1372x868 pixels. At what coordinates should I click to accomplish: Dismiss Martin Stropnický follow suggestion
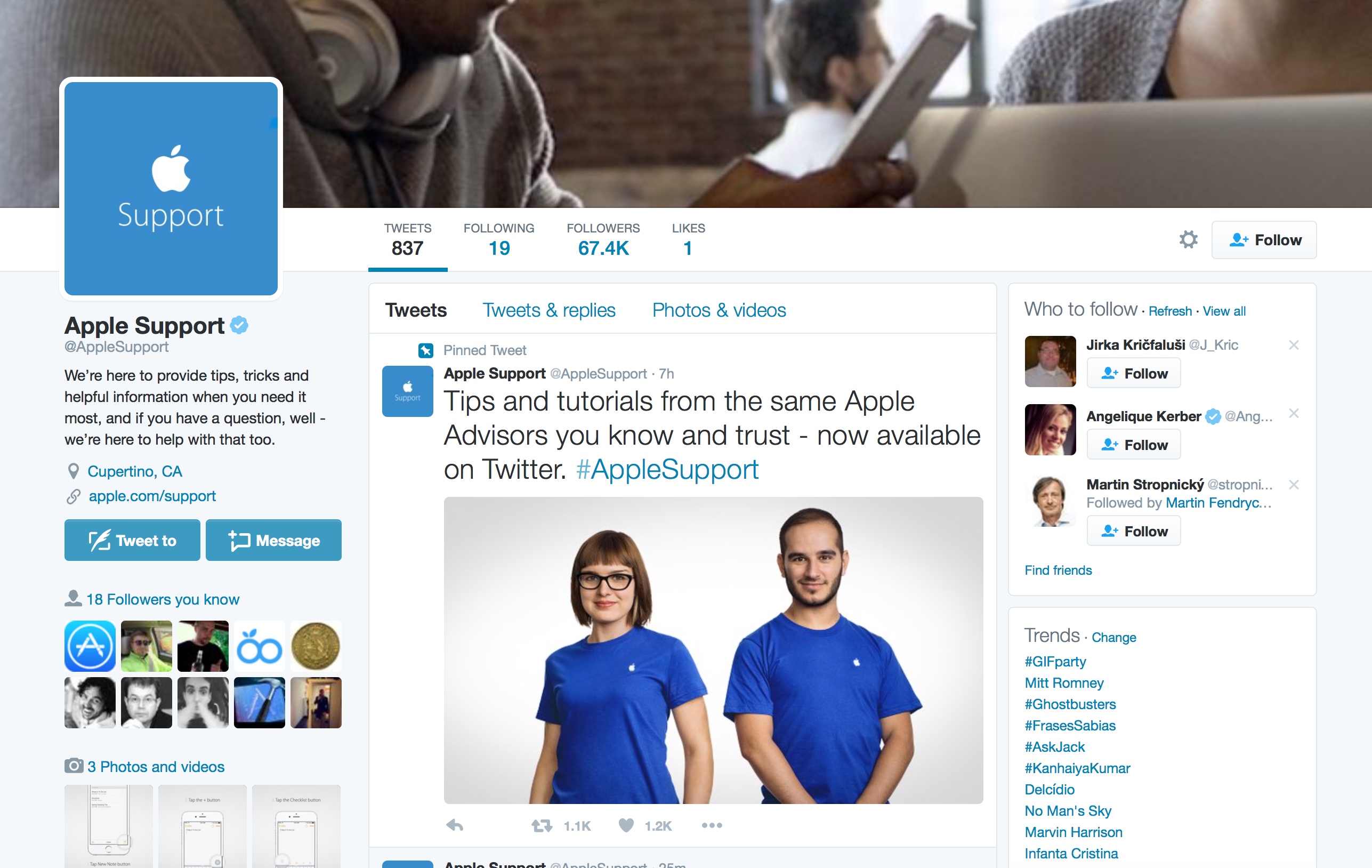point(1293,485)
